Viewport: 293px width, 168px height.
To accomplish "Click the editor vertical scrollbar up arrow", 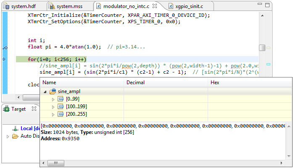I will [262, 16].
